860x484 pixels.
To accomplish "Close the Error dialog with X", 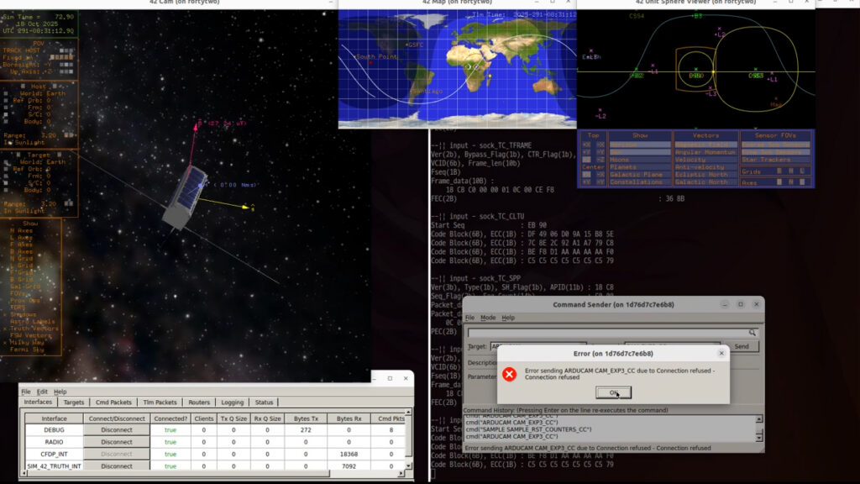I will (721, 354).
